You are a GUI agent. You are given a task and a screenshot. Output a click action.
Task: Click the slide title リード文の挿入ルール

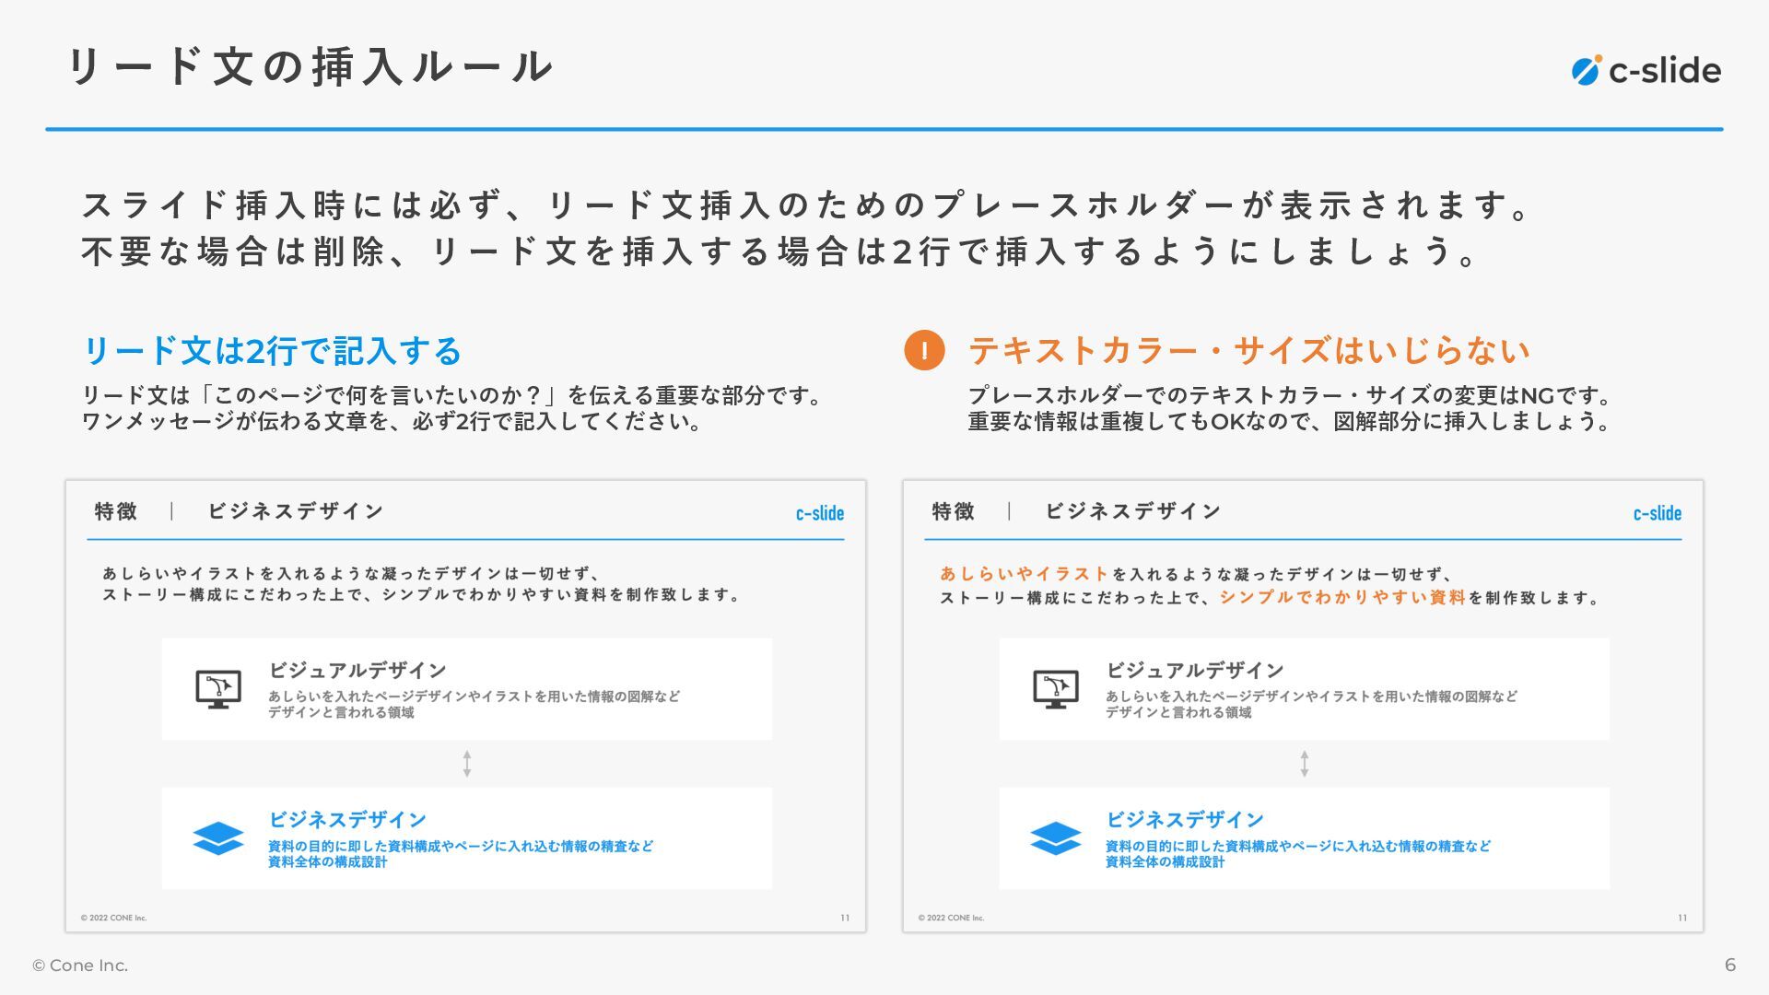310,66
